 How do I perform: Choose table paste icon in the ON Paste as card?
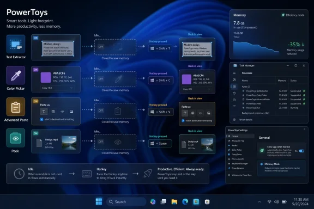tap(53, 112)
